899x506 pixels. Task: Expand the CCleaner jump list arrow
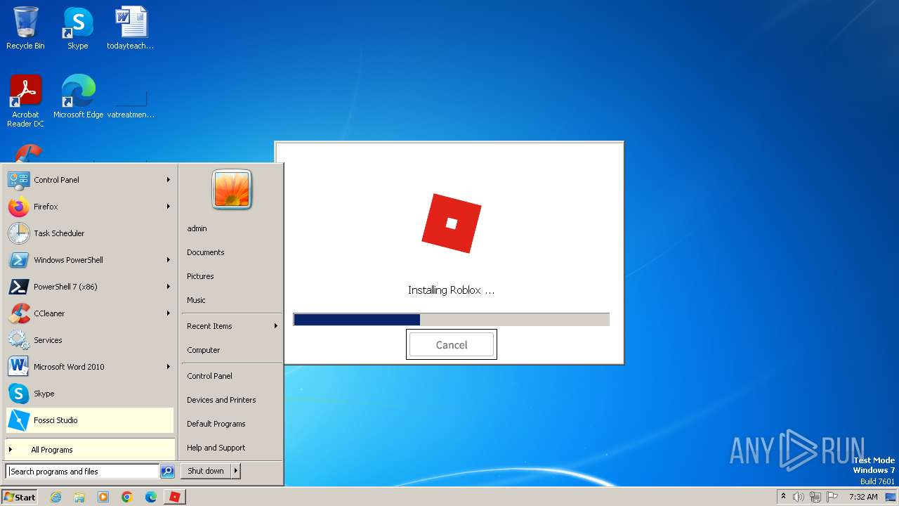[169, 313]
